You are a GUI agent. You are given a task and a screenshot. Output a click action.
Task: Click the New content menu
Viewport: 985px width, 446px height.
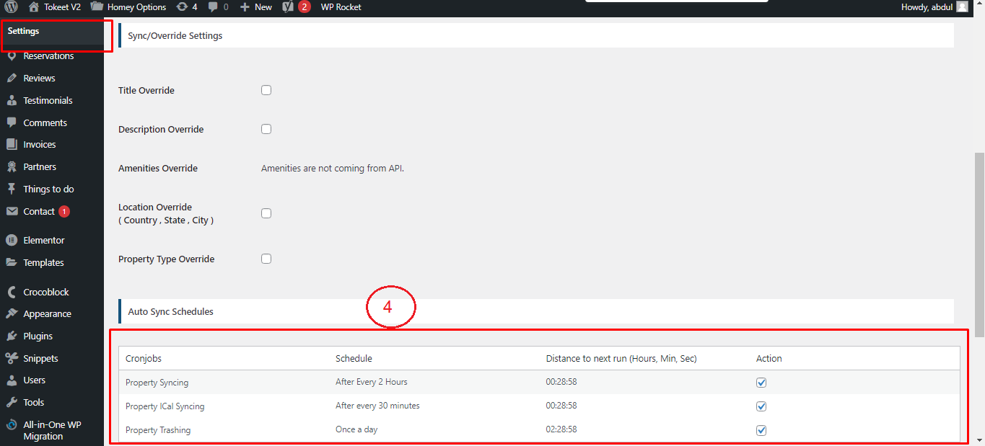pyautogui.click(x=256, y=7)
